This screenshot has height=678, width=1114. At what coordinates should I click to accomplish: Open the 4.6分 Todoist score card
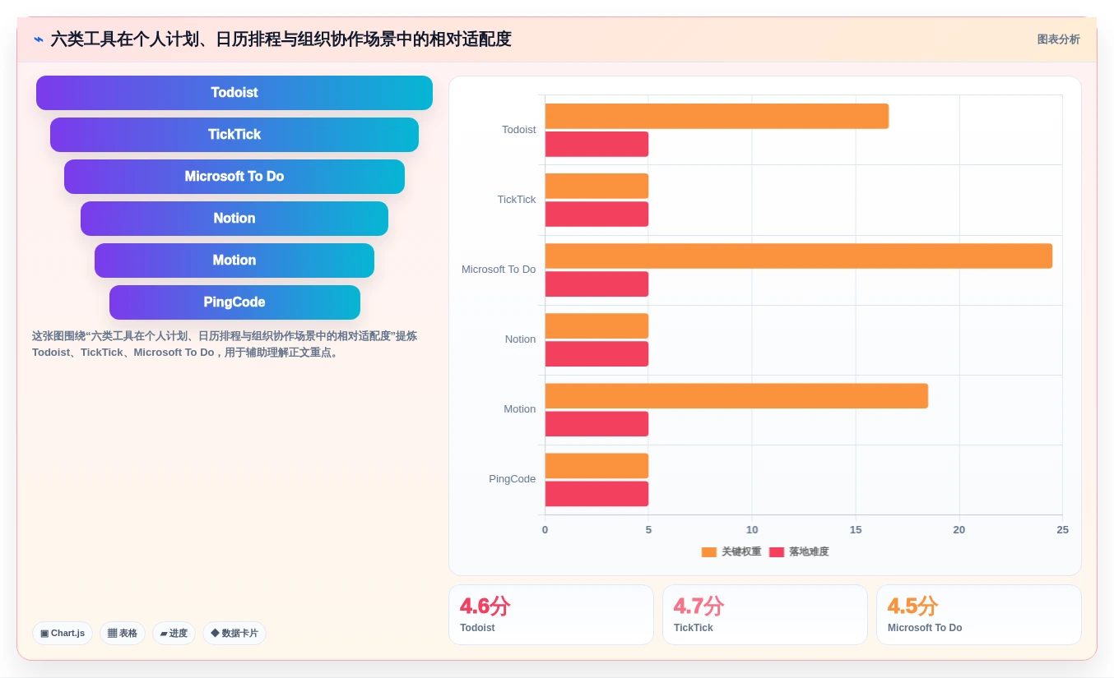[551, 615]
